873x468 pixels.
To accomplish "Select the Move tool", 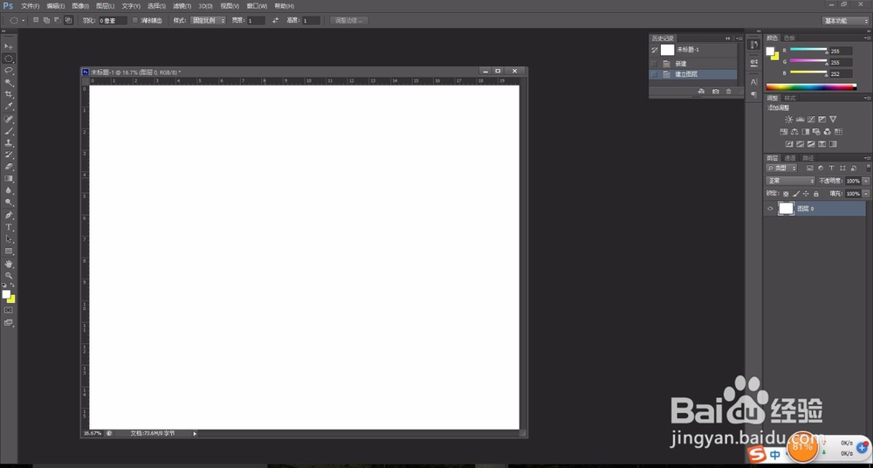I will pos(9,46).
